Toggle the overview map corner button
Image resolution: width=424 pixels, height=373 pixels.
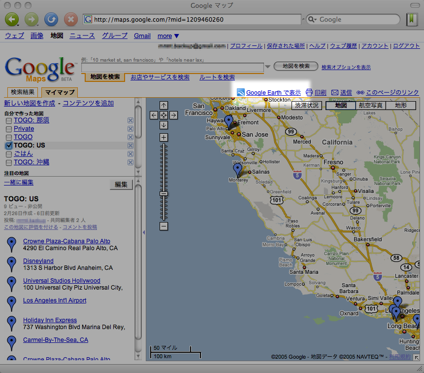417,358
